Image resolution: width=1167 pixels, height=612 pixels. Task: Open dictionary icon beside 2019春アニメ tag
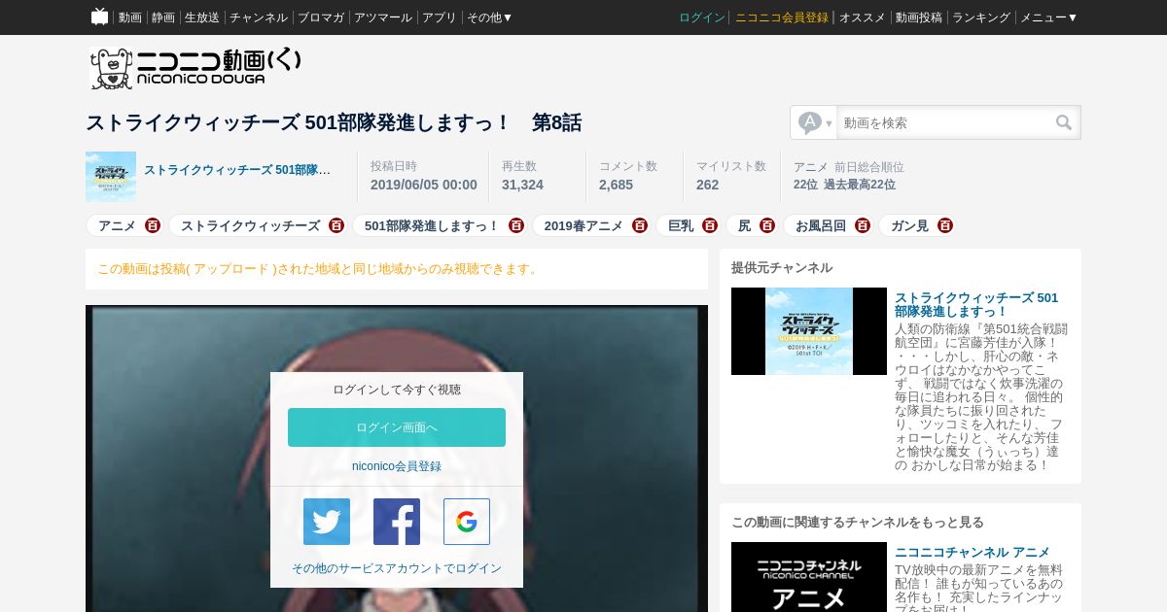click(640, 225)
